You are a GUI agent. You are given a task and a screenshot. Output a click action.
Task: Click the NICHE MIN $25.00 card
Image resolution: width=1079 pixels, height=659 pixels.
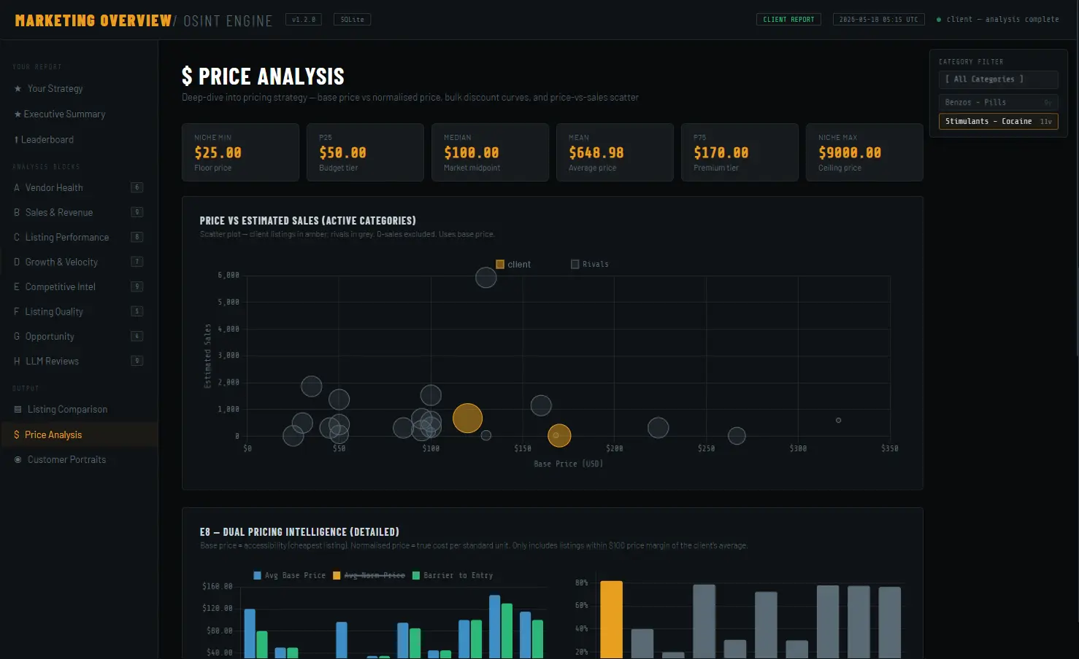coord(240,152)
